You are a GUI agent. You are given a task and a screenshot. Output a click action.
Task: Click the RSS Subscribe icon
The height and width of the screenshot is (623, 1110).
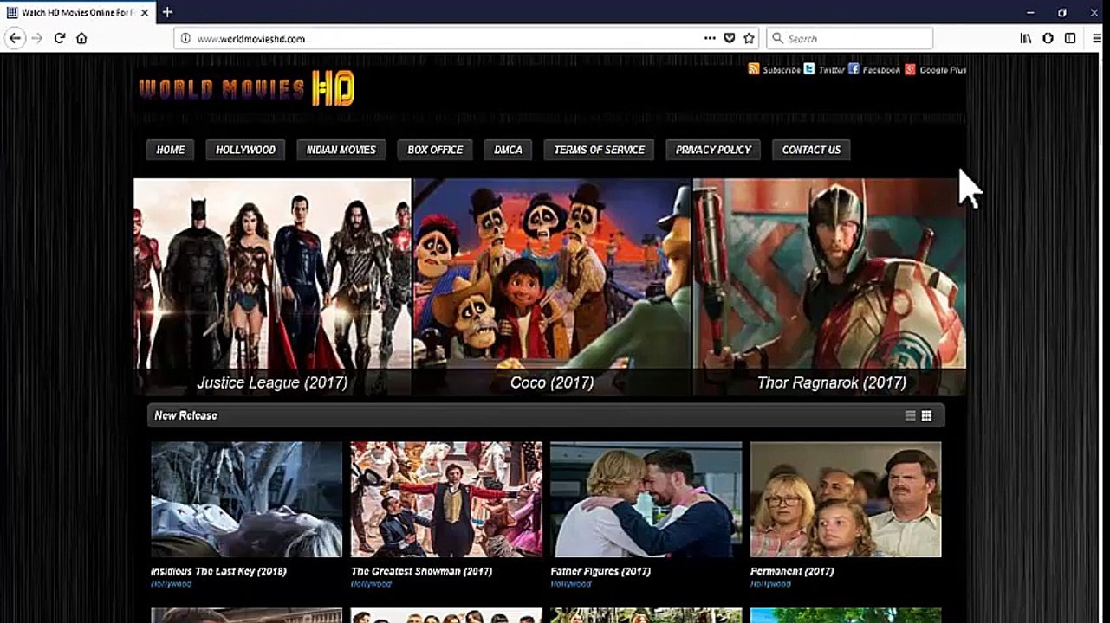click(x=754, y=69)
